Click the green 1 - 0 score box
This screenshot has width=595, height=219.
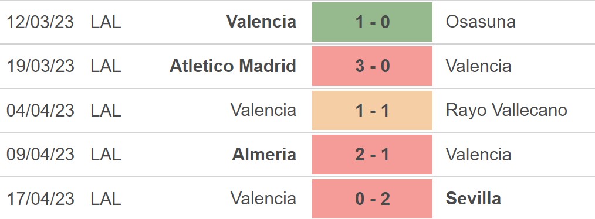[x=372, y=22]
